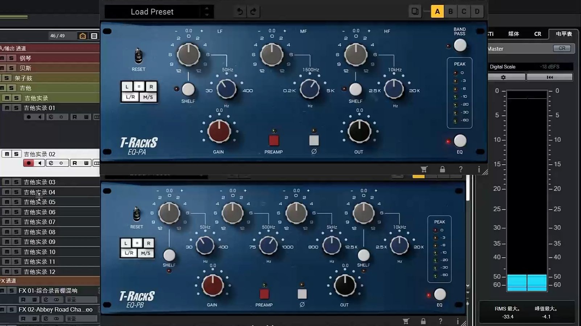This screenshot has width=581, height=326.
Task: Click the home icon beside 46 / 49
Action: click(83, 36)
